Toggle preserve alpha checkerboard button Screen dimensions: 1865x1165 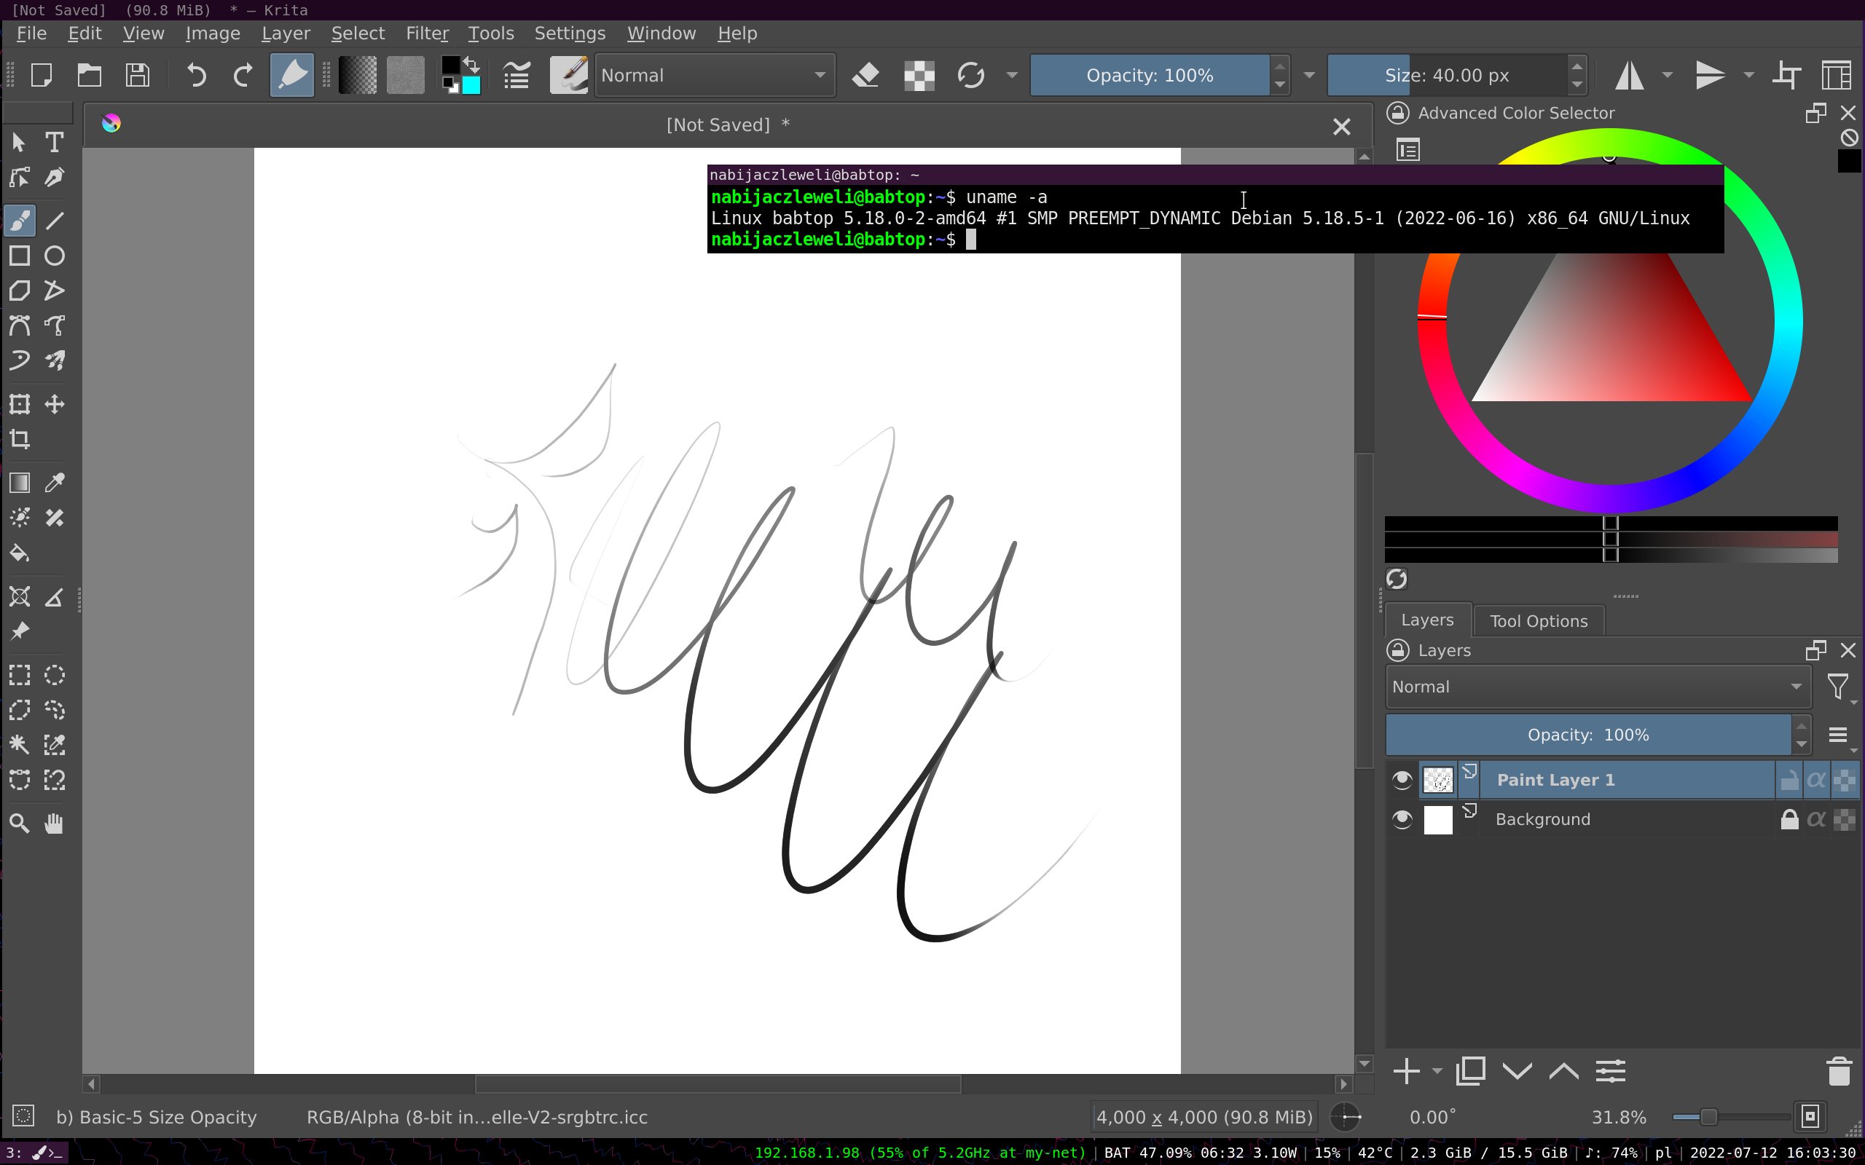click(x=919, y=76)
